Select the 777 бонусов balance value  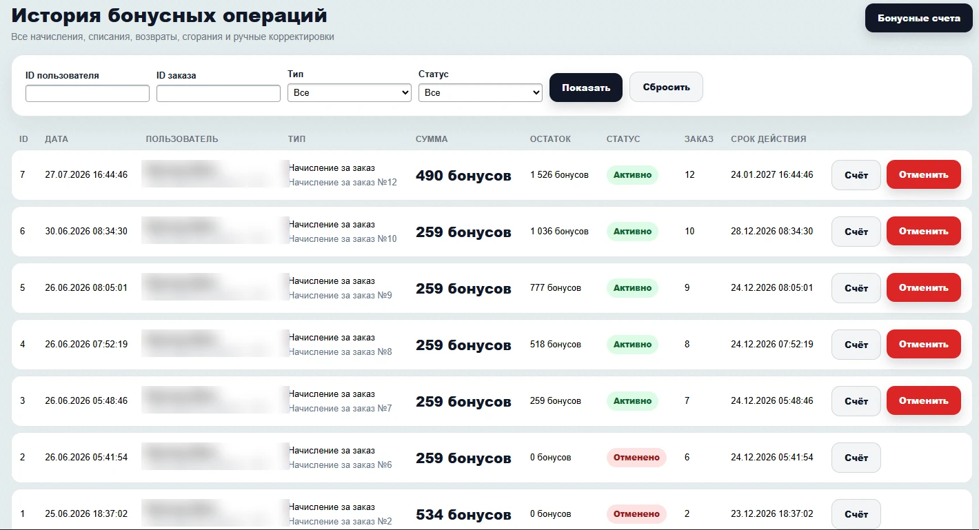point(556,288)
